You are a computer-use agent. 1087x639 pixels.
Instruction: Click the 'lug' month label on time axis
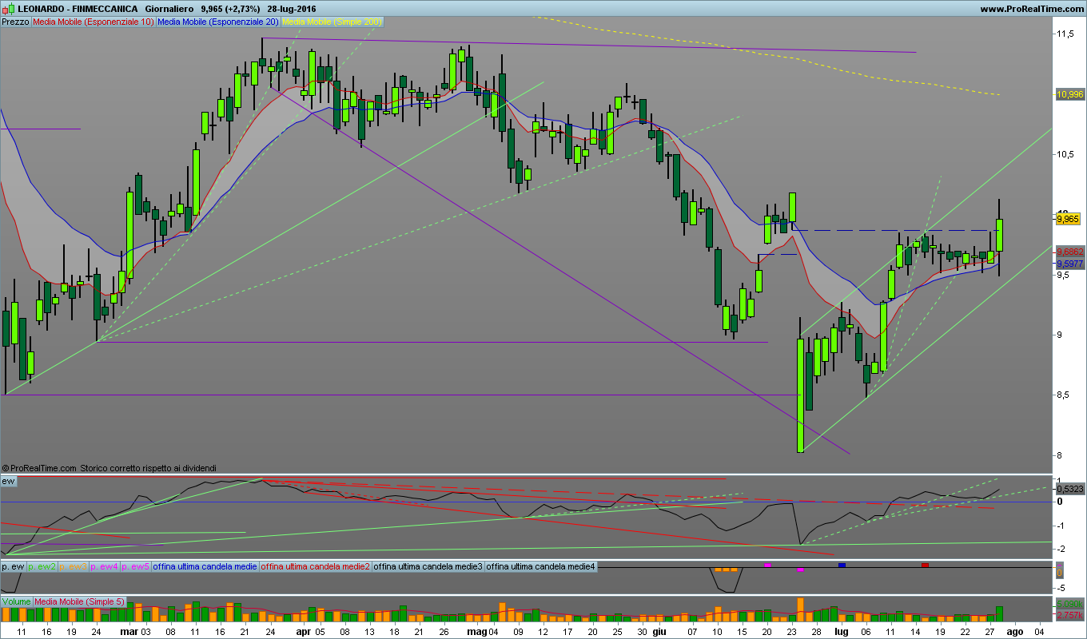841,631
